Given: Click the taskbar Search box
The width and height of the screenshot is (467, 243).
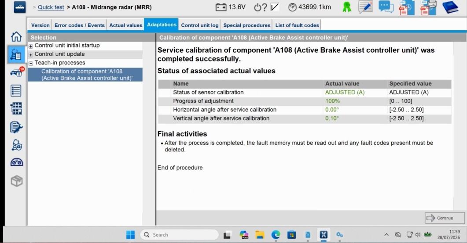Looking at the screenshot, I should [179, 235].
